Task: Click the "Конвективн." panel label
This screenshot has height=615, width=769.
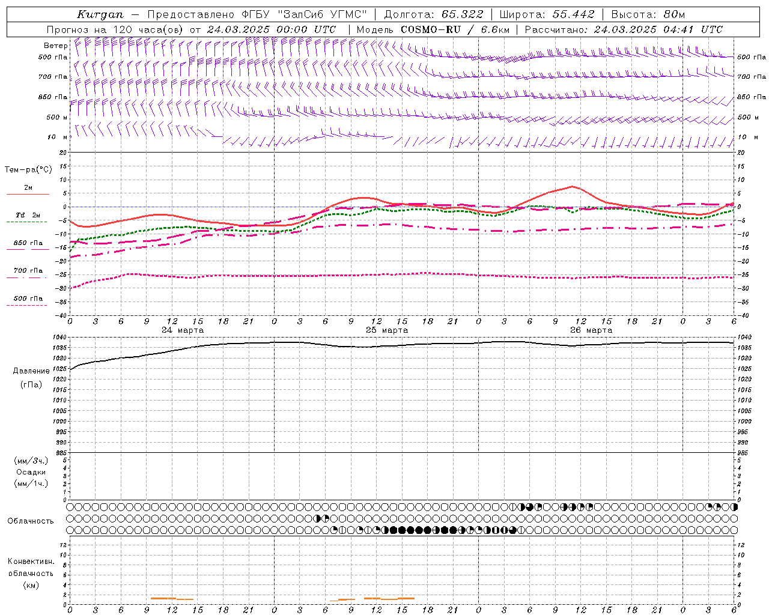Action: pos(31,562)
